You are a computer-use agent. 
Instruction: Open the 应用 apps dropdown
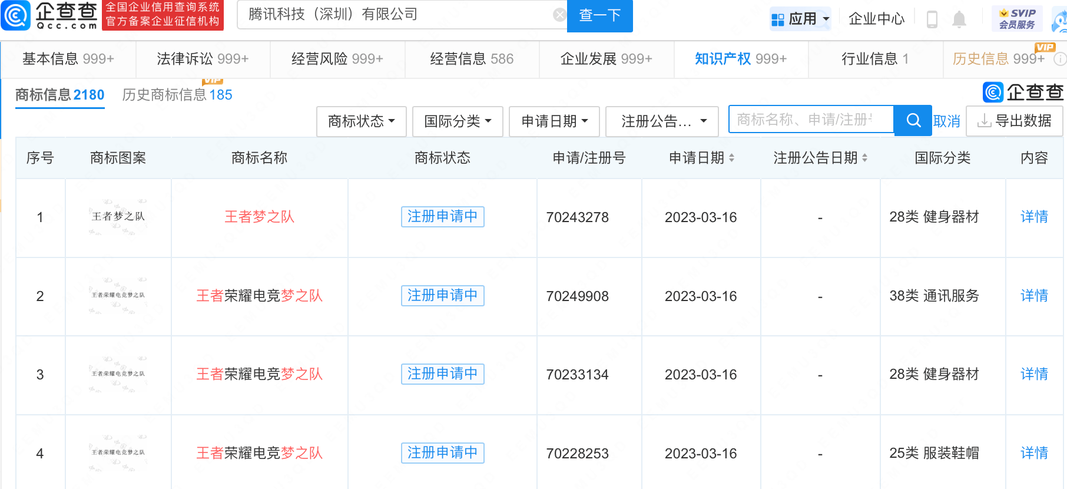pos(801,19)
